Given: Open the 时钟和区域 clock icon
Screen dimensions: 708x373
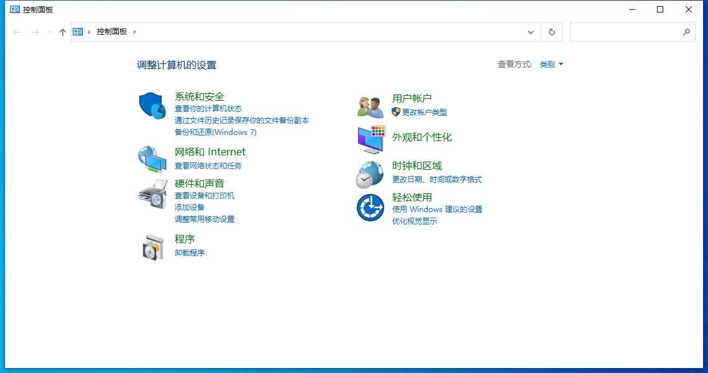Looking at the screenshot, I should 370,174.
